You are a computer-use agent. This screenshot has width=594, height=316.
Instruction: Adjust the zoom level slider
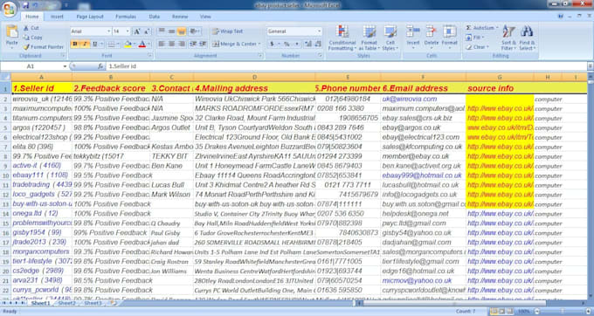click(563, 311)
